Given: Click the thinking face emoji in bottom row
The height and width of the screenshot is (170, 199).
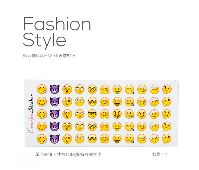Looking at the screenshot, I should point(167,139).
